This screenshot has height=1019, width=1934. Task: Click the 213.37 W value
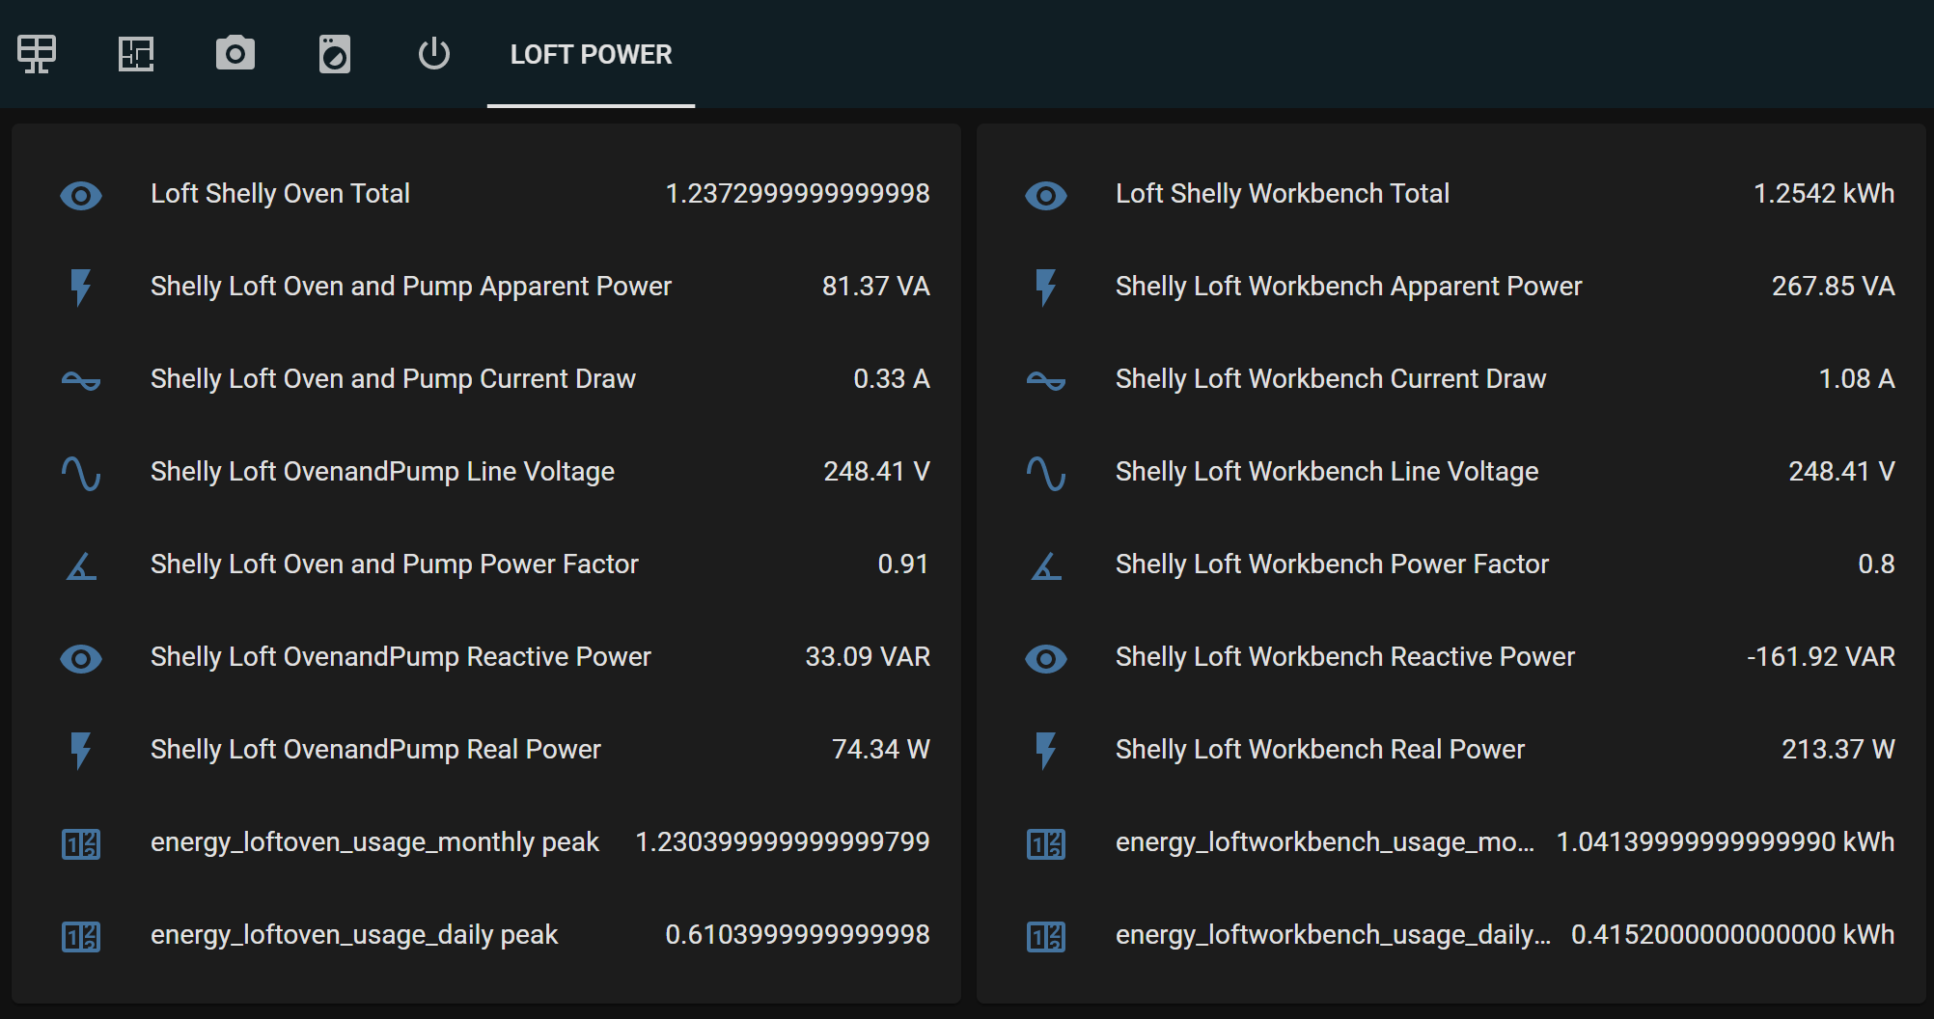pyautogui.click(x=1838, y=750)
